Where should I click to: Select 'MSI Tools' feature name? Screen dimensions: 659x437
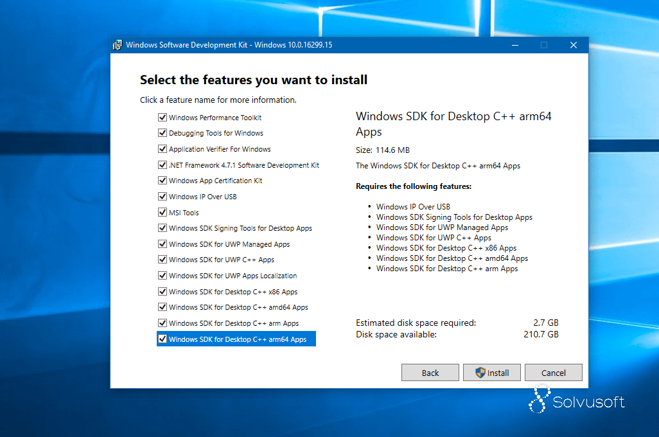pyautogui.click(x=184, y=213)
